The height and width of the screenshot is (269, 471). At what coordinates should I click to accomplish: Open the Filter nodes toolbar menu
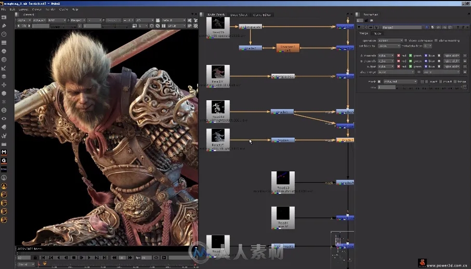[x=4, y=59]
